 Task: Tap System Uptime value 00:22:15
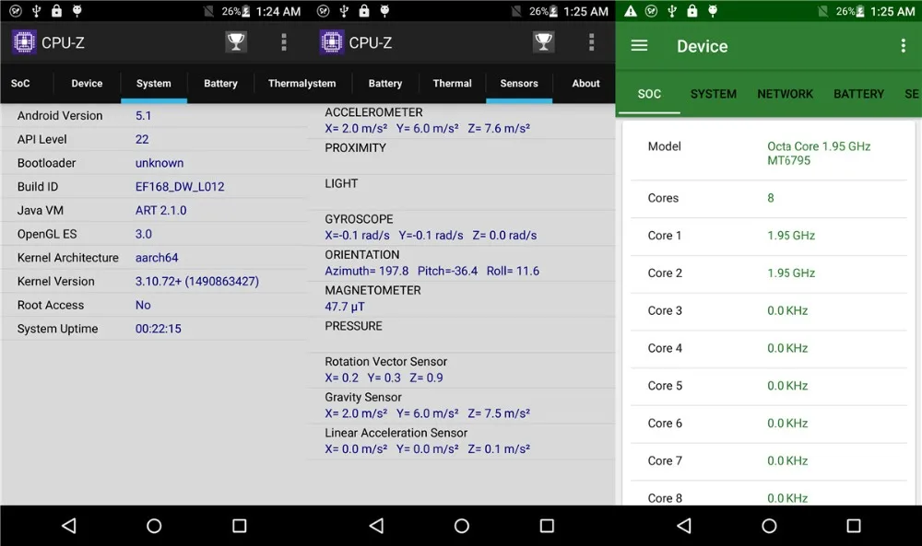[x=159, y=329]
